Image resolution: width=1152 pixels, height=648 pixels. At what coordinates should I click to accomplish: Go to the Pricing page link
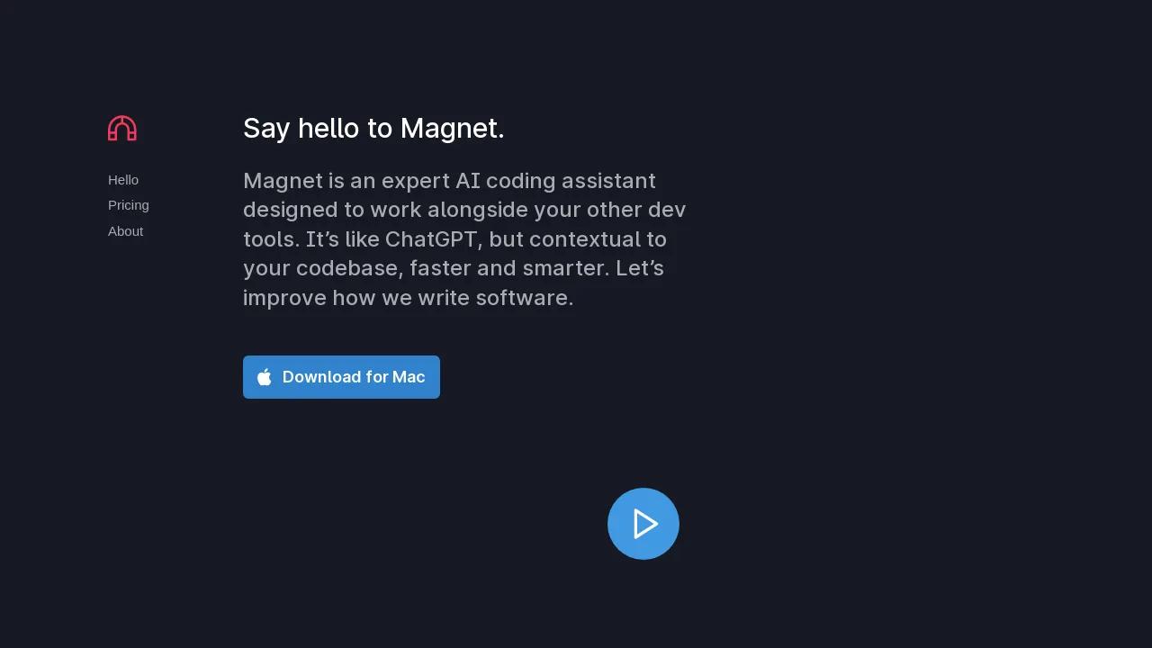pos(129,205)
